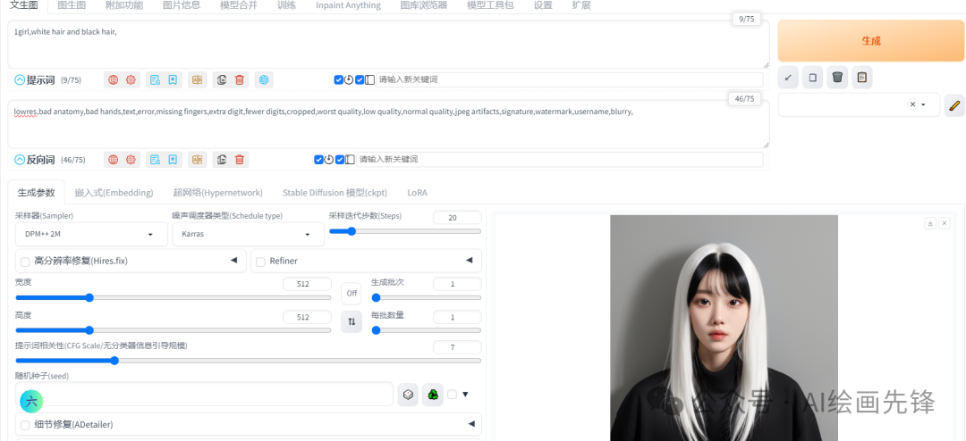This screenshot has height=441, width=966.
Task: Open history icon in 反向词 toolbar
Action: point(156,159)
